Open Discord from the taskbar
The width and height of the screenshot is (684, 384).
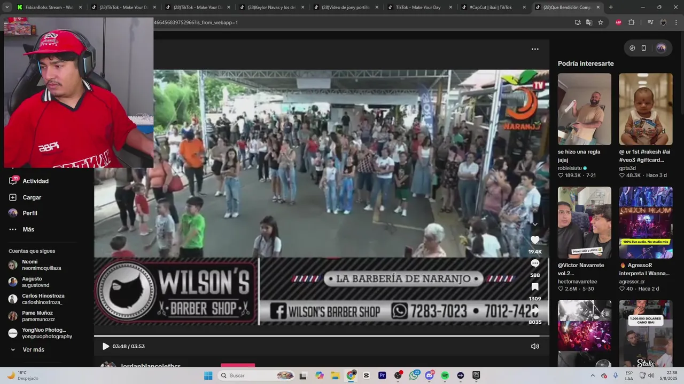429,375
